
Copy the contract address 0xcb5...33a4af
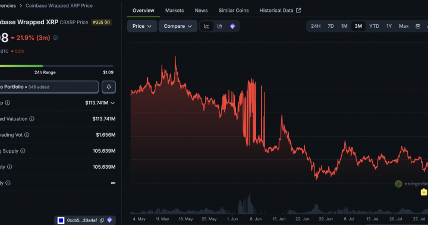(x=102, y=220)
